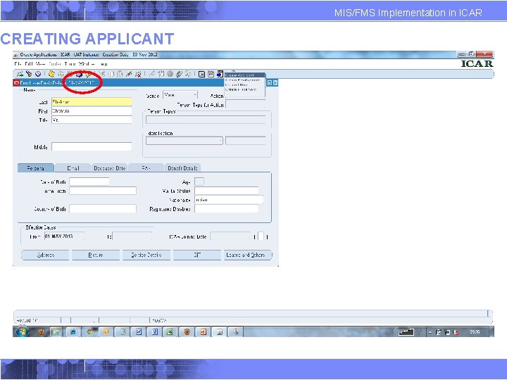Viewport: 507px width, 380px height.
Task: Open the Edit menu
Action: (x=28, y=64)
